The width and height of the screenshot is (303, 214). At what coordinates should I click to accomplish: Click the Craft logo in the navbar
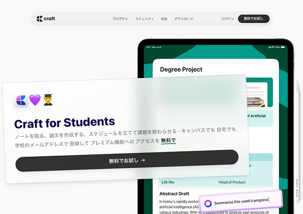pos(46,19)
